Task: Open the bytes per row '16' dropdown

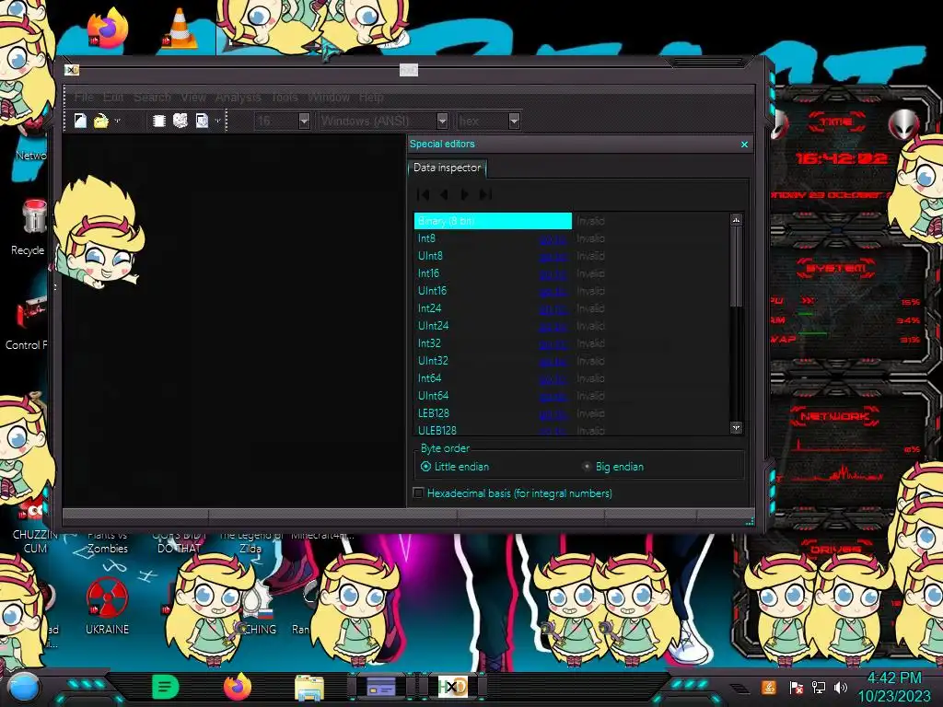Action: pos(304,121)
